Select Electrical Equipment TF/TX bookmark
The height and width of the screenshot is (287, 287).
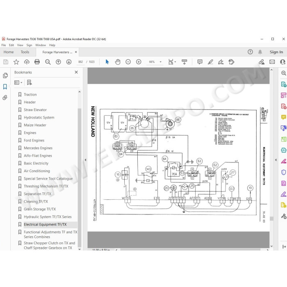click(45, 224)
